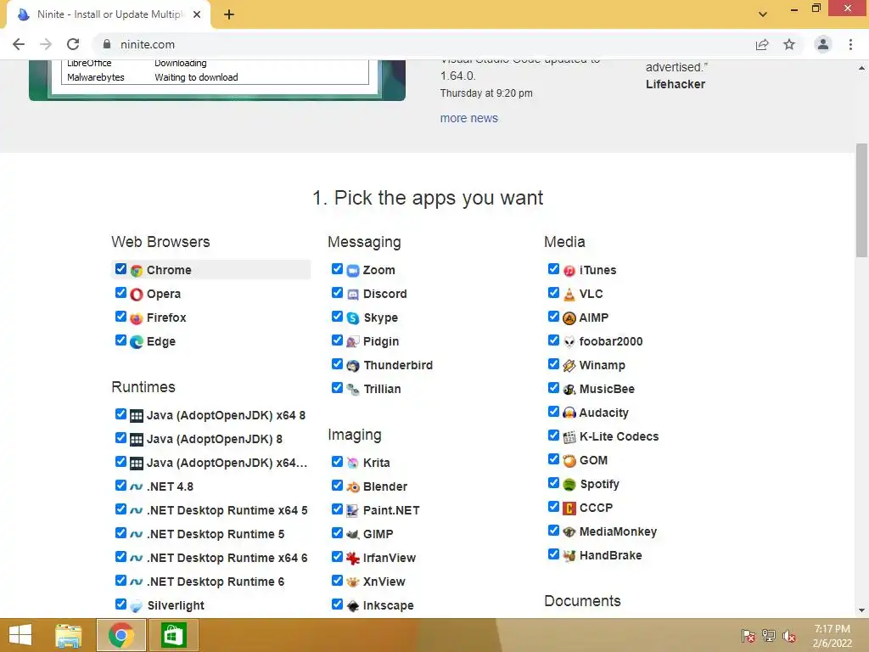Open Windows Store from the taskbar
This screenshot has height=652, width=869.
pyautogui.click(x=173, y=635)
